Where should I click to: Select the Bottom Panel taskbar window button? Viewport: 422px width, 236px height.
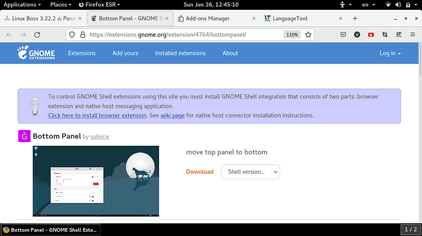(51, 230)
